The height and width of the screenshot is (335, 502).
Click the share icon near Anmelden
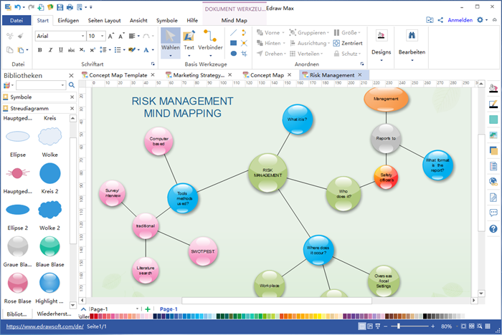(x=440, y=20)
